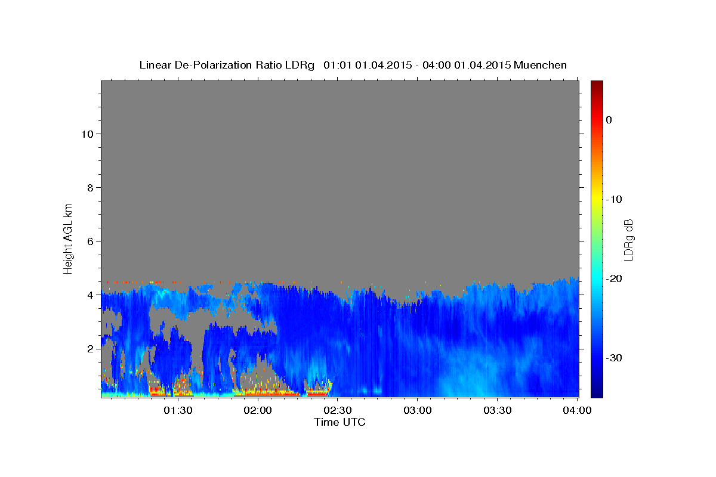Click the '02:30' time tick label
The image size is (716, 477).
point(338,410)
